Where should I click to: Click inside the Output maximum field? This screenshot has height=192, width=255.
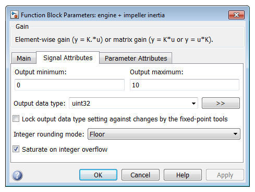(x=185, y=85)
